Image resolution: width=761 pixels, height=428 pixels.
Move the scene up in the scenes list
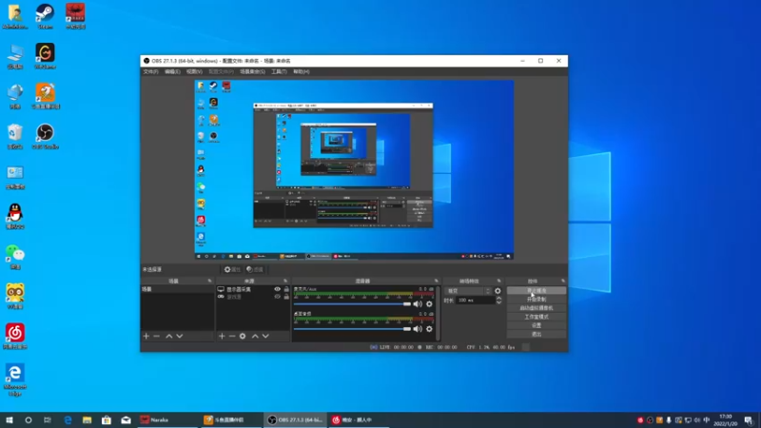[169, 336]
